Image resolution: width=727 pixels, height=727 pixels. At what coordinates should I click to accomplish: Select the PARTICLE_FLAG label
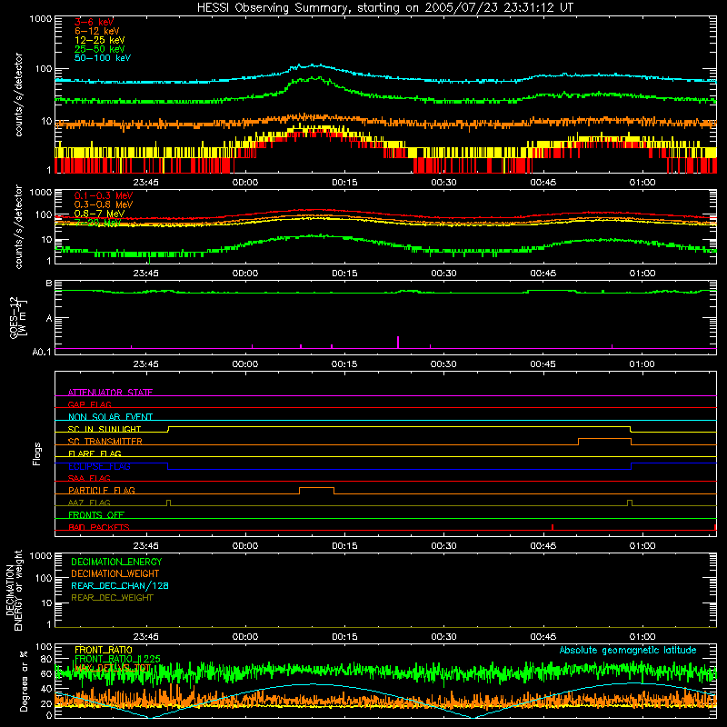pyautogui.click(x=102, y=490)
